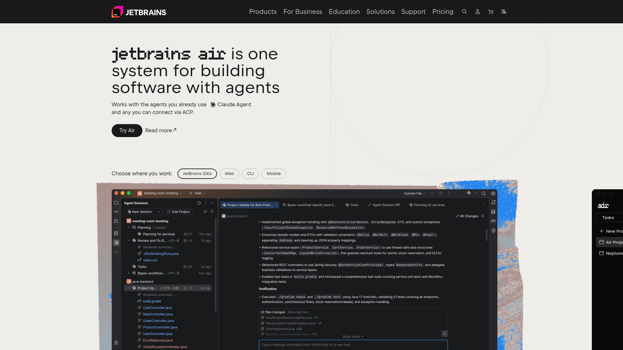
Task: Open the Current File run configuration dropdown
Action: [x=415, y=193]
